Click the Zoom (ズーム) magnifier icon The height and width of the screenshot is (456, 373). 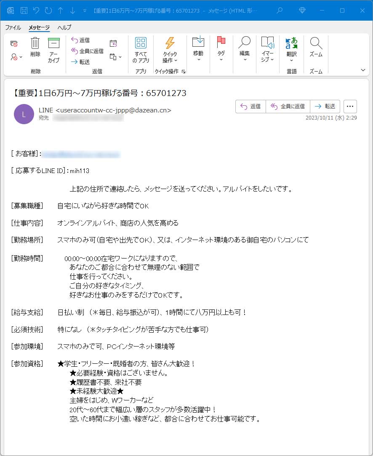coord(316,44)
